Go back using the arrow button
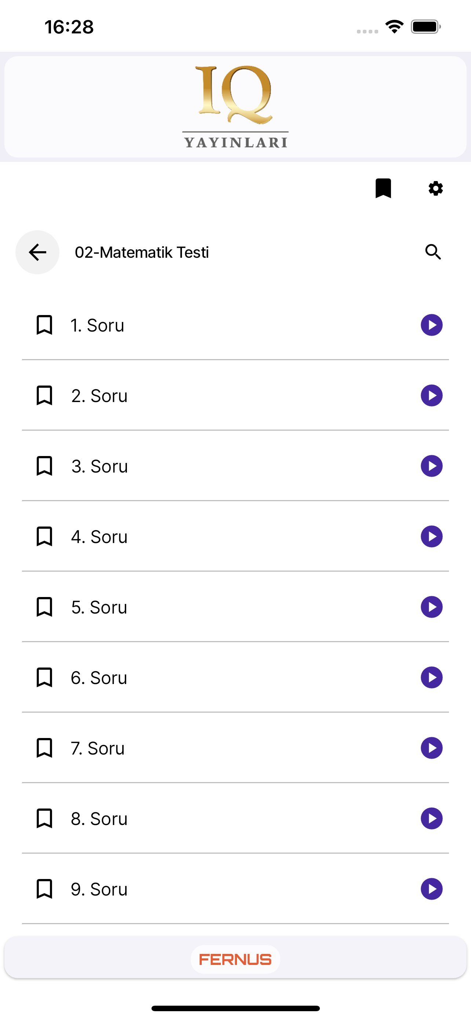Screen dimensions: 471x1020 [x=37, y=252]
